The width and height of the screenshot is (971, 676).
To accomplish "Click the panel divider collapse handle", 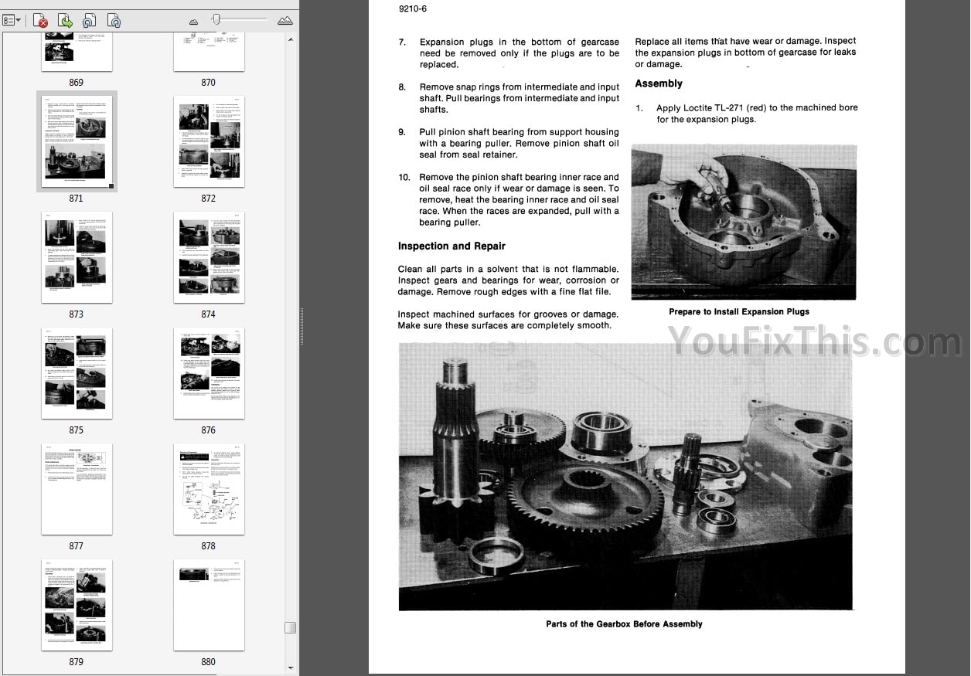I will (x=301, y=338).
